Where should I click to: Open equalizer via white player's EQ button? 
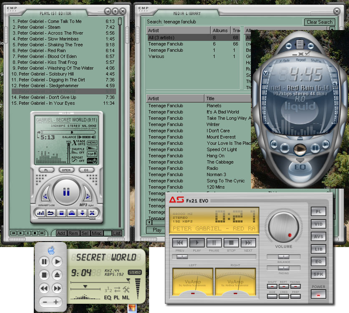click(x=86, y=170)
